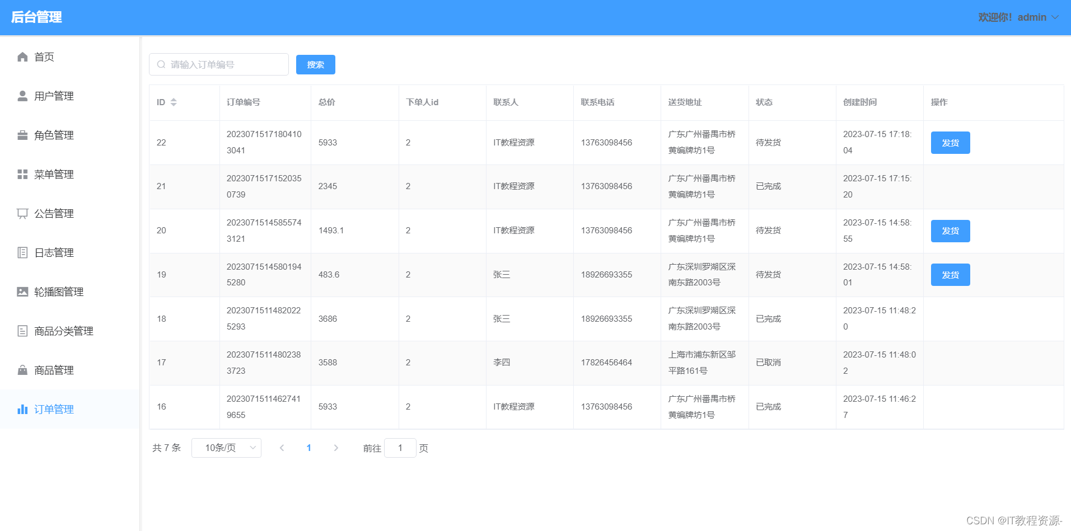Viewport: 1071px width, 531px height.
Task: Click contact 李四
Action: 502,363
